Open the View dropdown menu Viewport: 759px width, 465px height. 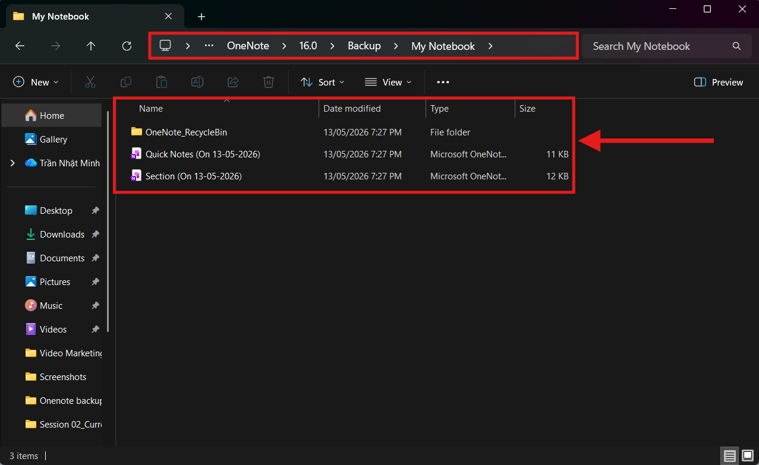[x=388, y=83]
